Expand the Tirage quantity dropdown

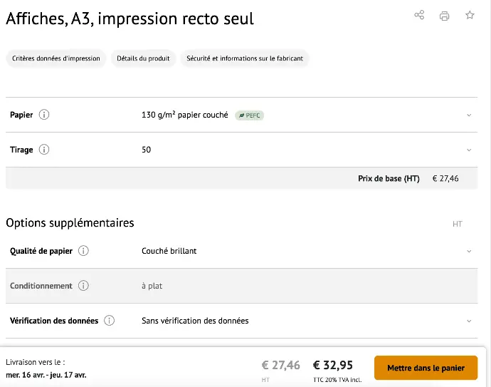469,150
